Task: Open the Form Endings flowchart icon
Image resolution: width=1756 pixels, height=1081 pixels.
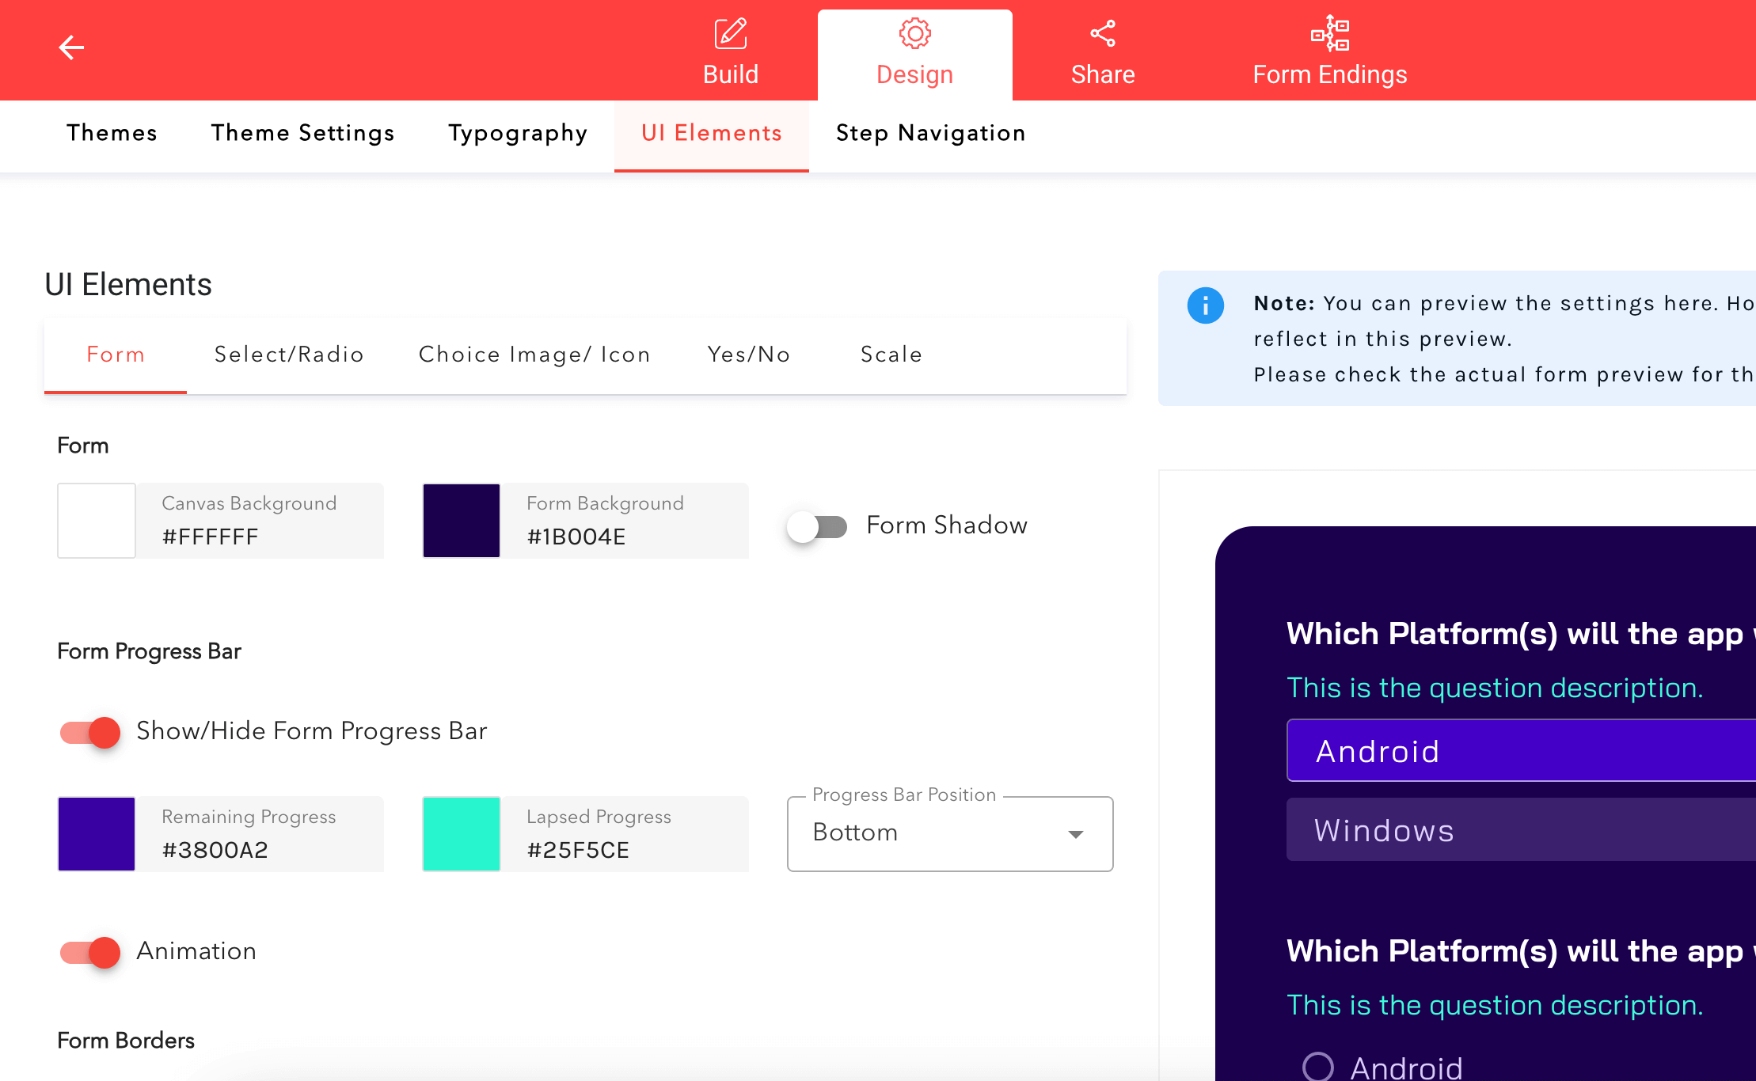Action: point(1329,34)
